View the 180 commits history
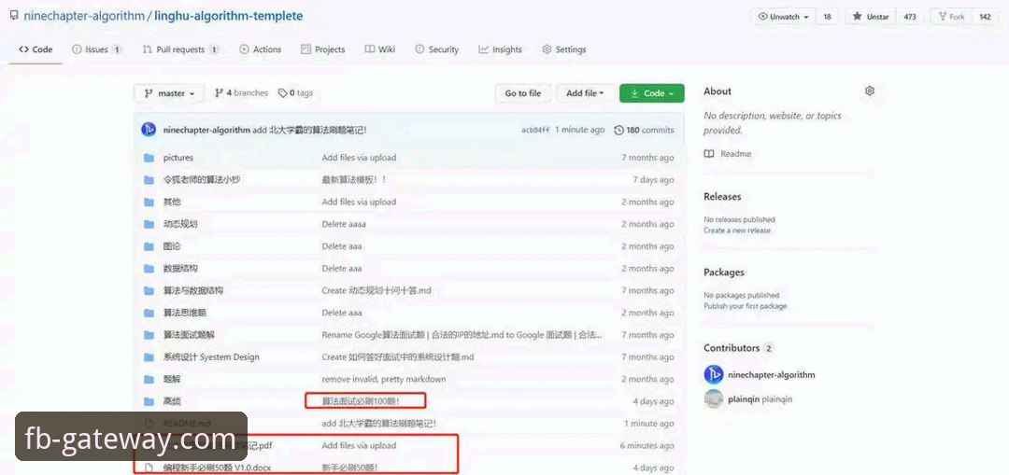This screenshot has height=475, width=1009. [x=644, y=130]
